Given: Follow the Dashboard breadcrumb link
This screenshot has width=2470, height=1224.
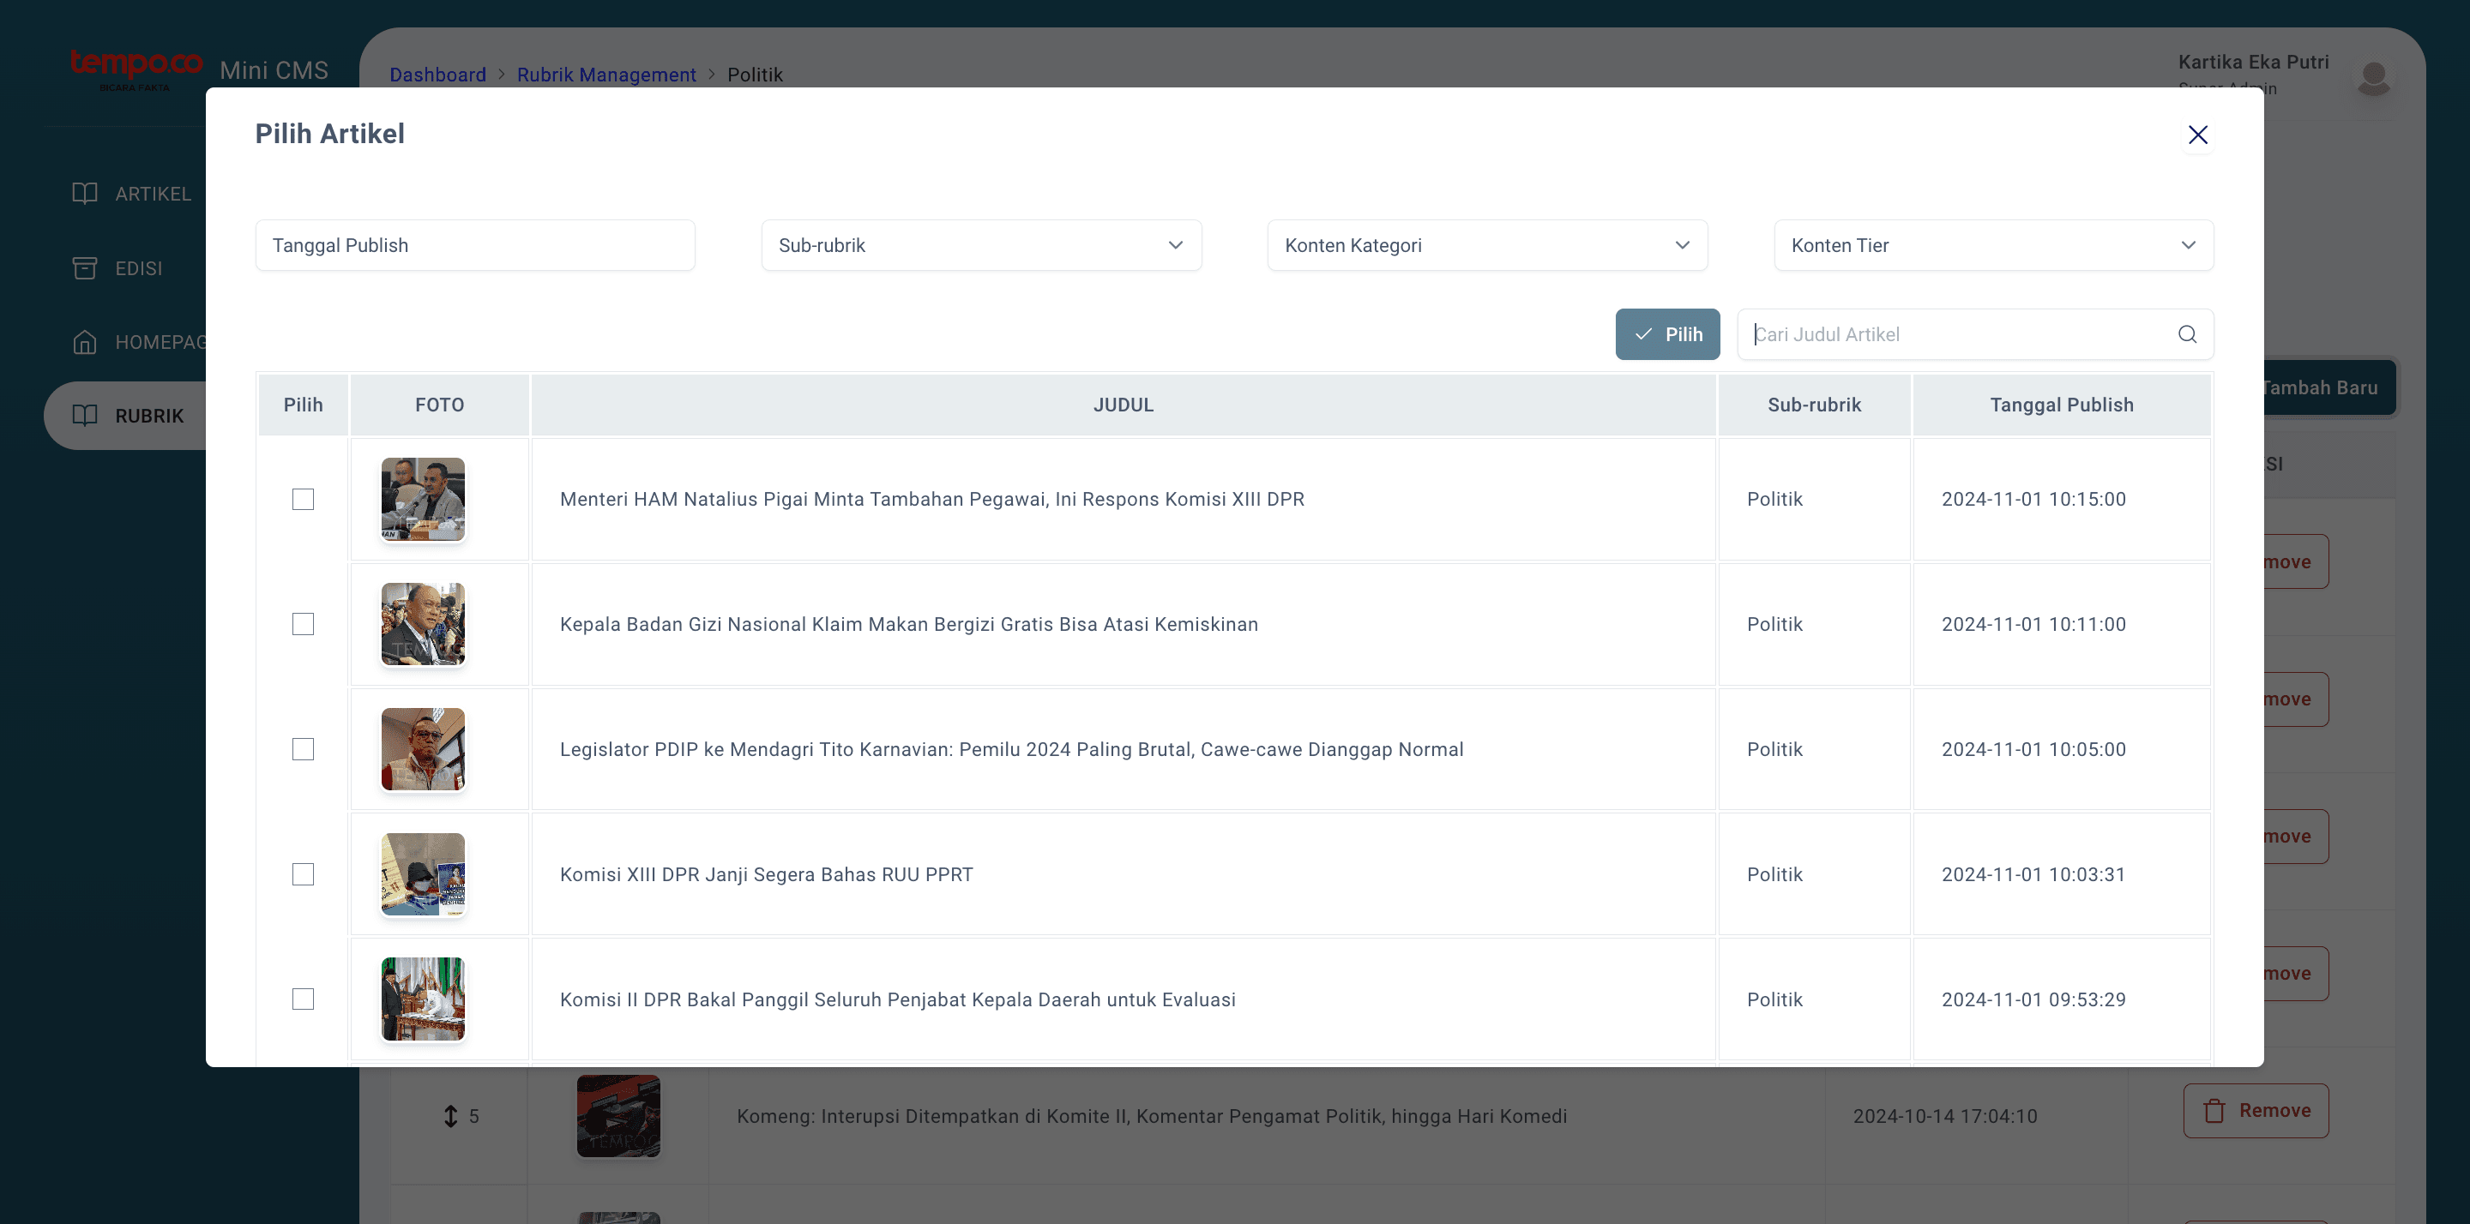Looking at the screenshot, I should 437,75.
